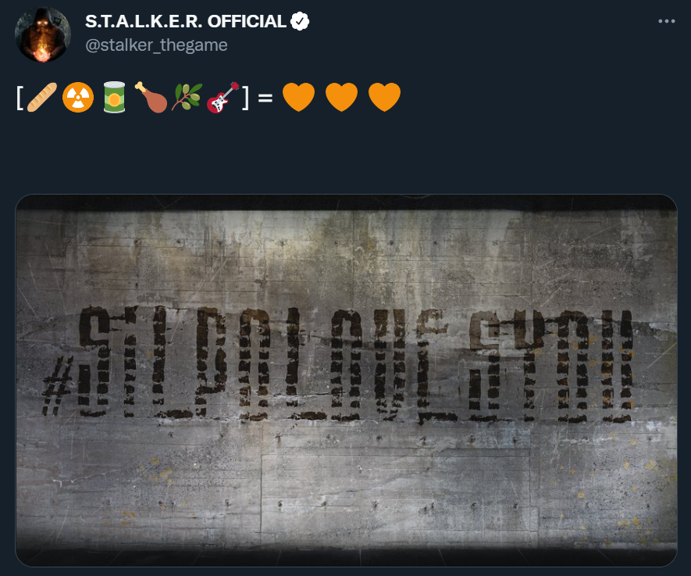Screen dimensions: 691x576
Task: Click the opening square bracket before the baguette
Action: click(20, 98)
